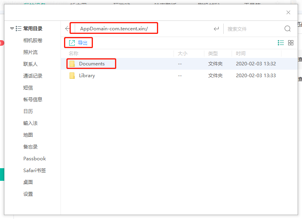This screenshot has height=219, width=302.
Task: Open 相机胶卷 in the sidebar
Action: pyautogui.click(x=33, y=41)
